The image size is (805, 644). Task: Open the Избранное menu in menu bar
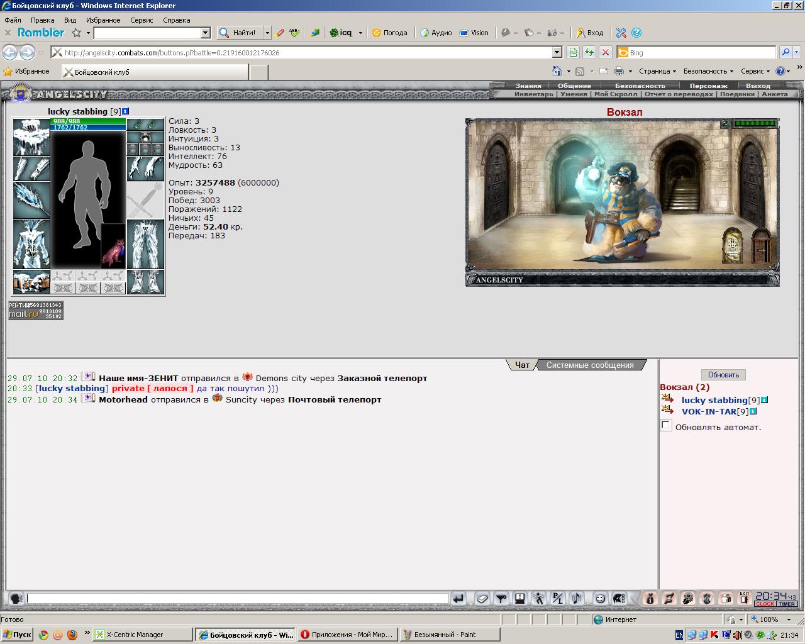pos(103,20)
